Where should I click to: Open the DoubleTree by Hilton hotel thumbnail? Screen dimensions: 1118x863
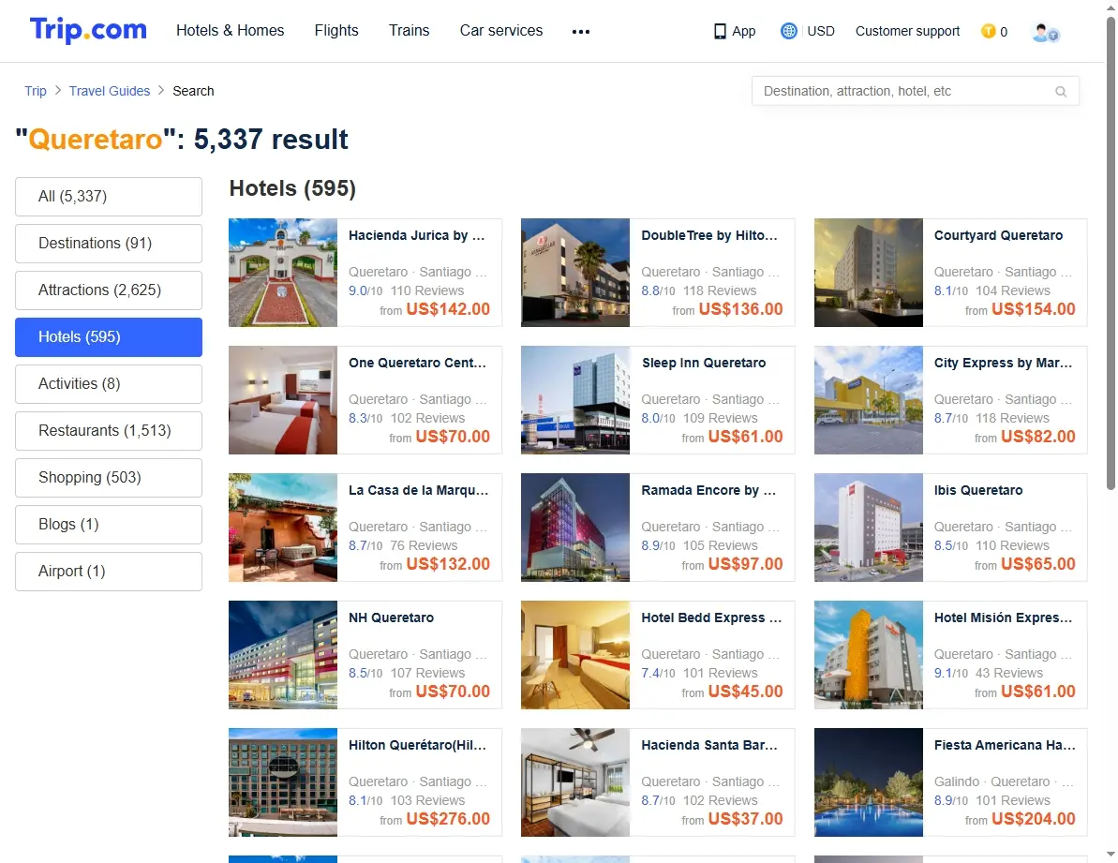point(575,273)
